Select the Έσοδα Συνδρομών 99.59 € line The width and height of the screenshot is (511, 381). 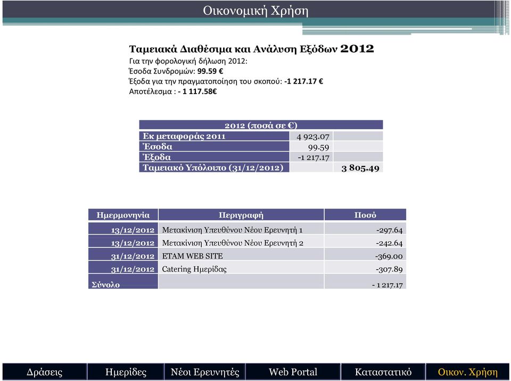click(x=176, y=71)
